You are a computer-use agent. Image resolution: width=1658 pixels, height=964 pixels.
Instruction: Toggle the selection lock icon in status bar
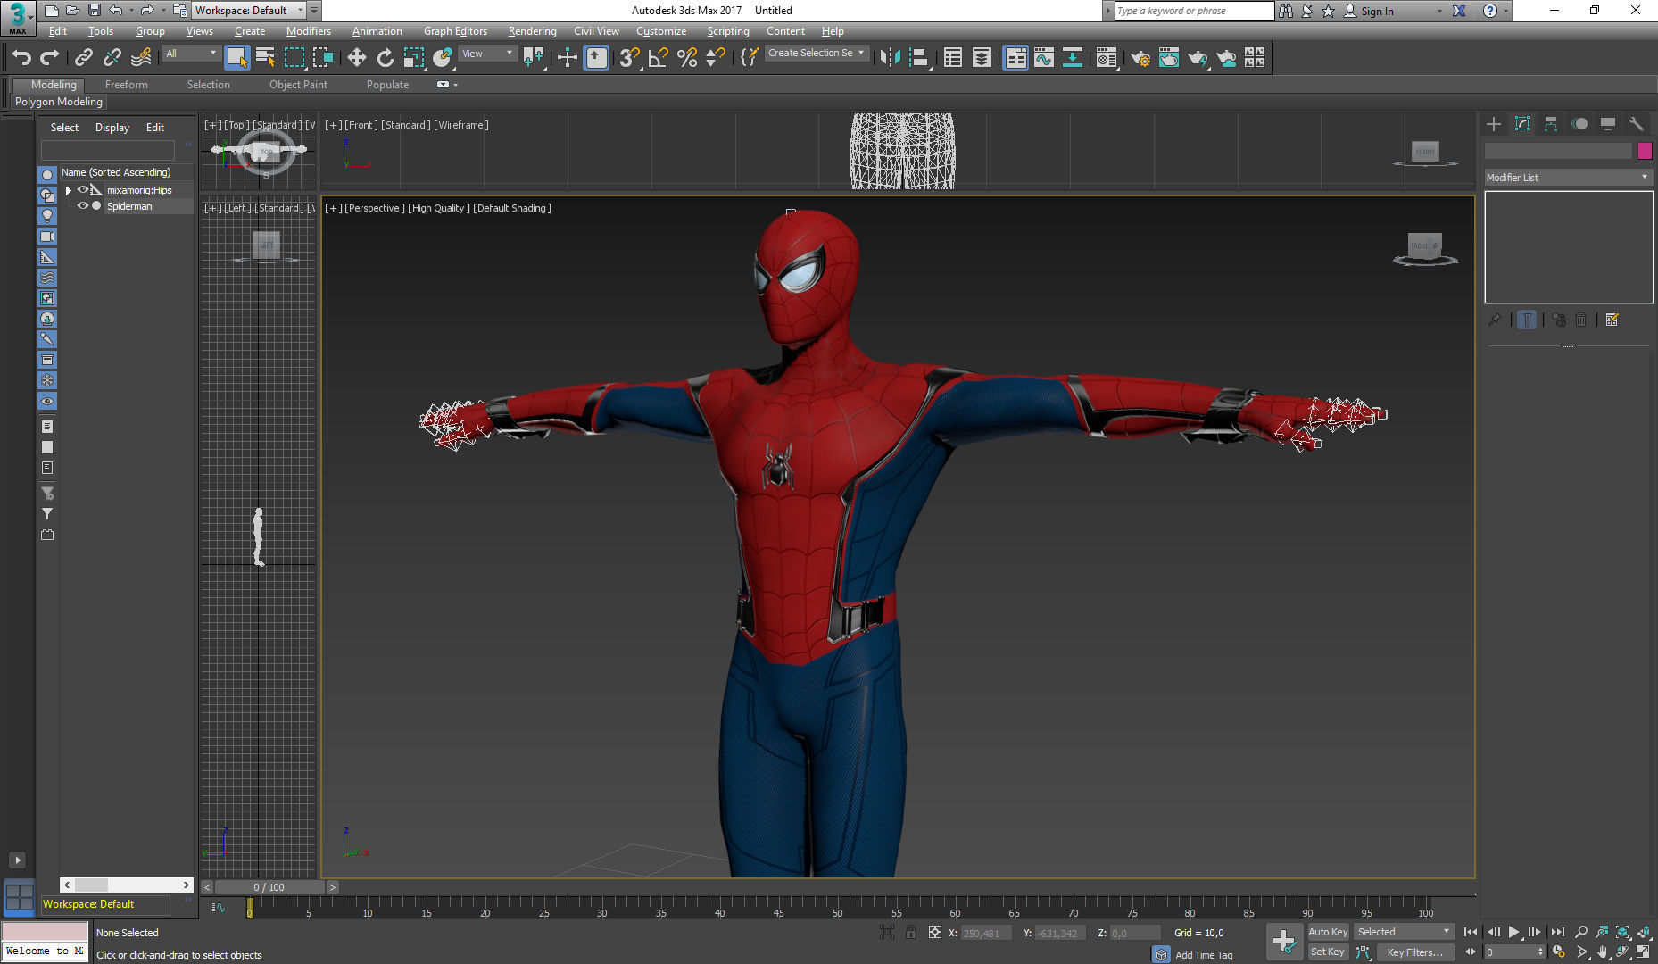[x=910, y=932]
